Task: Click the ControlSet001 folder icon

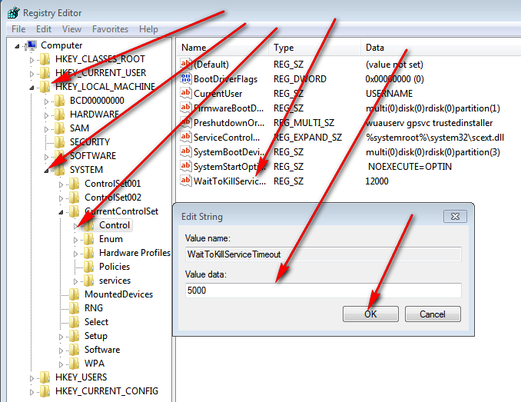Action: (74, 184)
